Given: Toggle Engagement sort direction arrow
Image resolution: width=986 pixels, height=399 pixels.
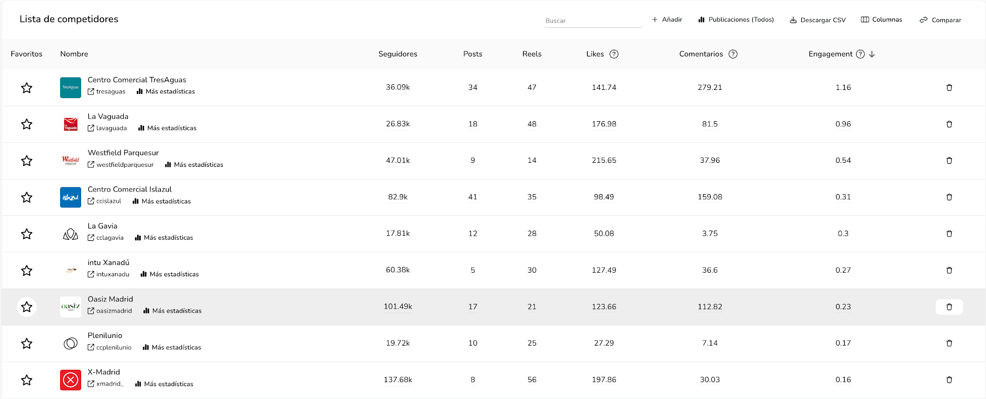Looking at the screenshot, I should coord(872,54).
